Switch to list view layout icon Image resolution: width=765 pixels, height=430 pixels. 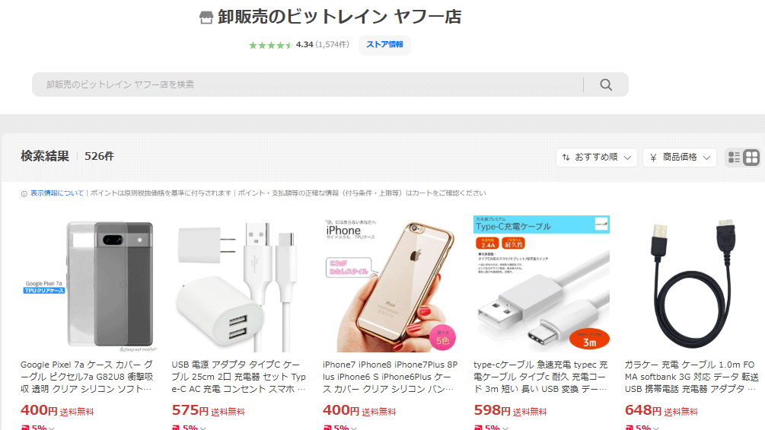[734, 158]
